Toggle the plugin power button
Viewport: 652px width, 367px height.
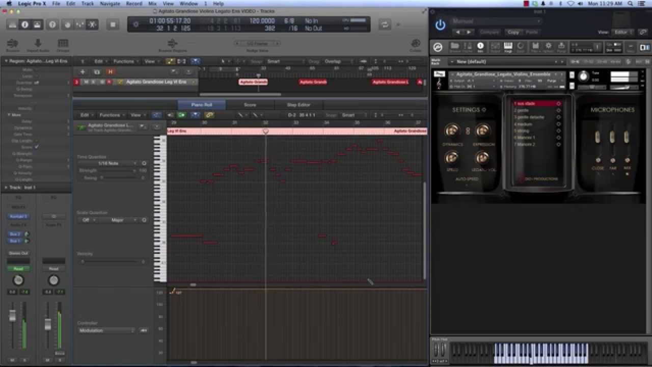tap(440, 24)
